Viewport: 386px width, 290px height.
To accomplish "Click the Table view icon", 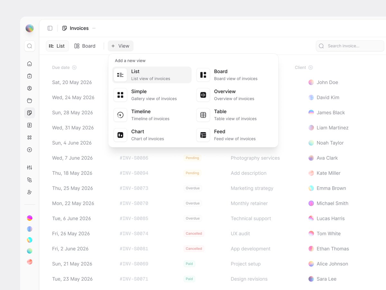I will coord(203,115).
